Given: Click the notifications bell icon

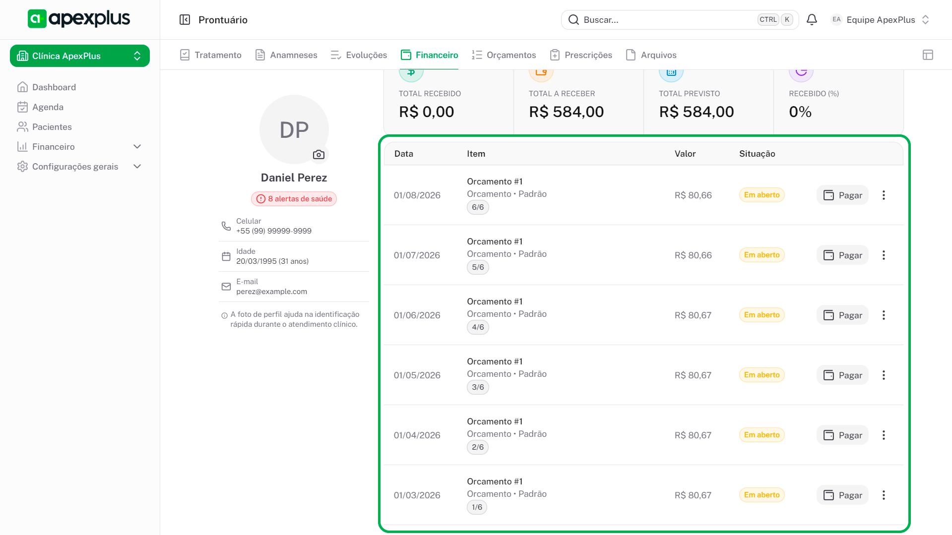Looking at the screenshot, I should [x=812, y=20].
